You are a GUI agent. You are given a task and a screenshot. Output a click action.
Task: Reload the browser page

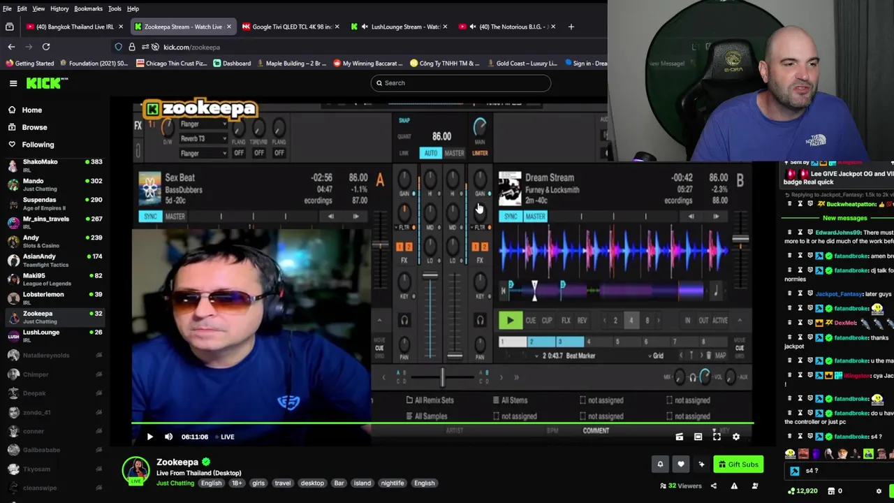(x=46, y=47)
